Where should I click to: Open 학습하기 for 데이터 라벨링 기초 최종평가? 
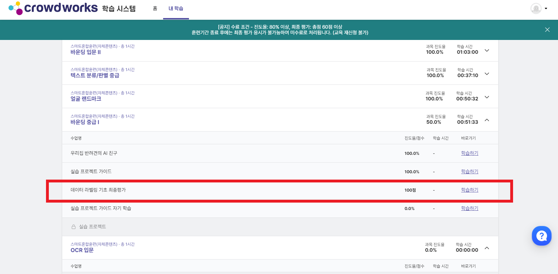click(470, 190)
